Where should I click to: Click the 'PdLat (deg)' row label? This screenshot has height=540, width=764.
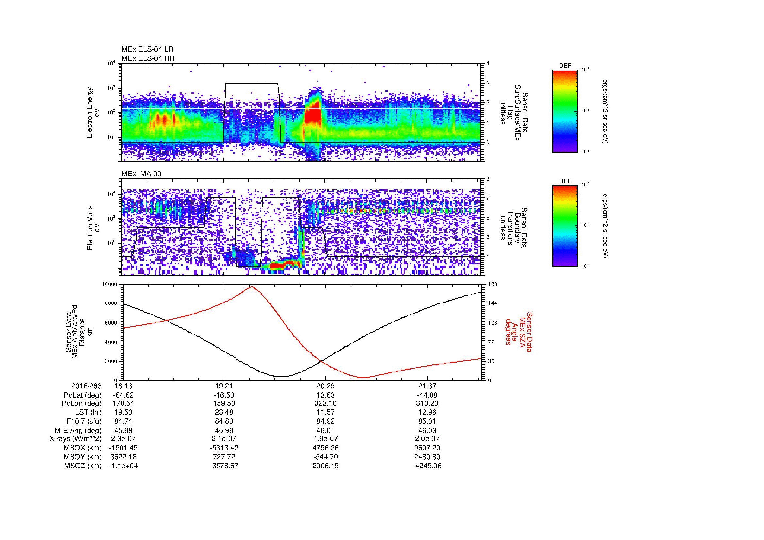(83, 395)
